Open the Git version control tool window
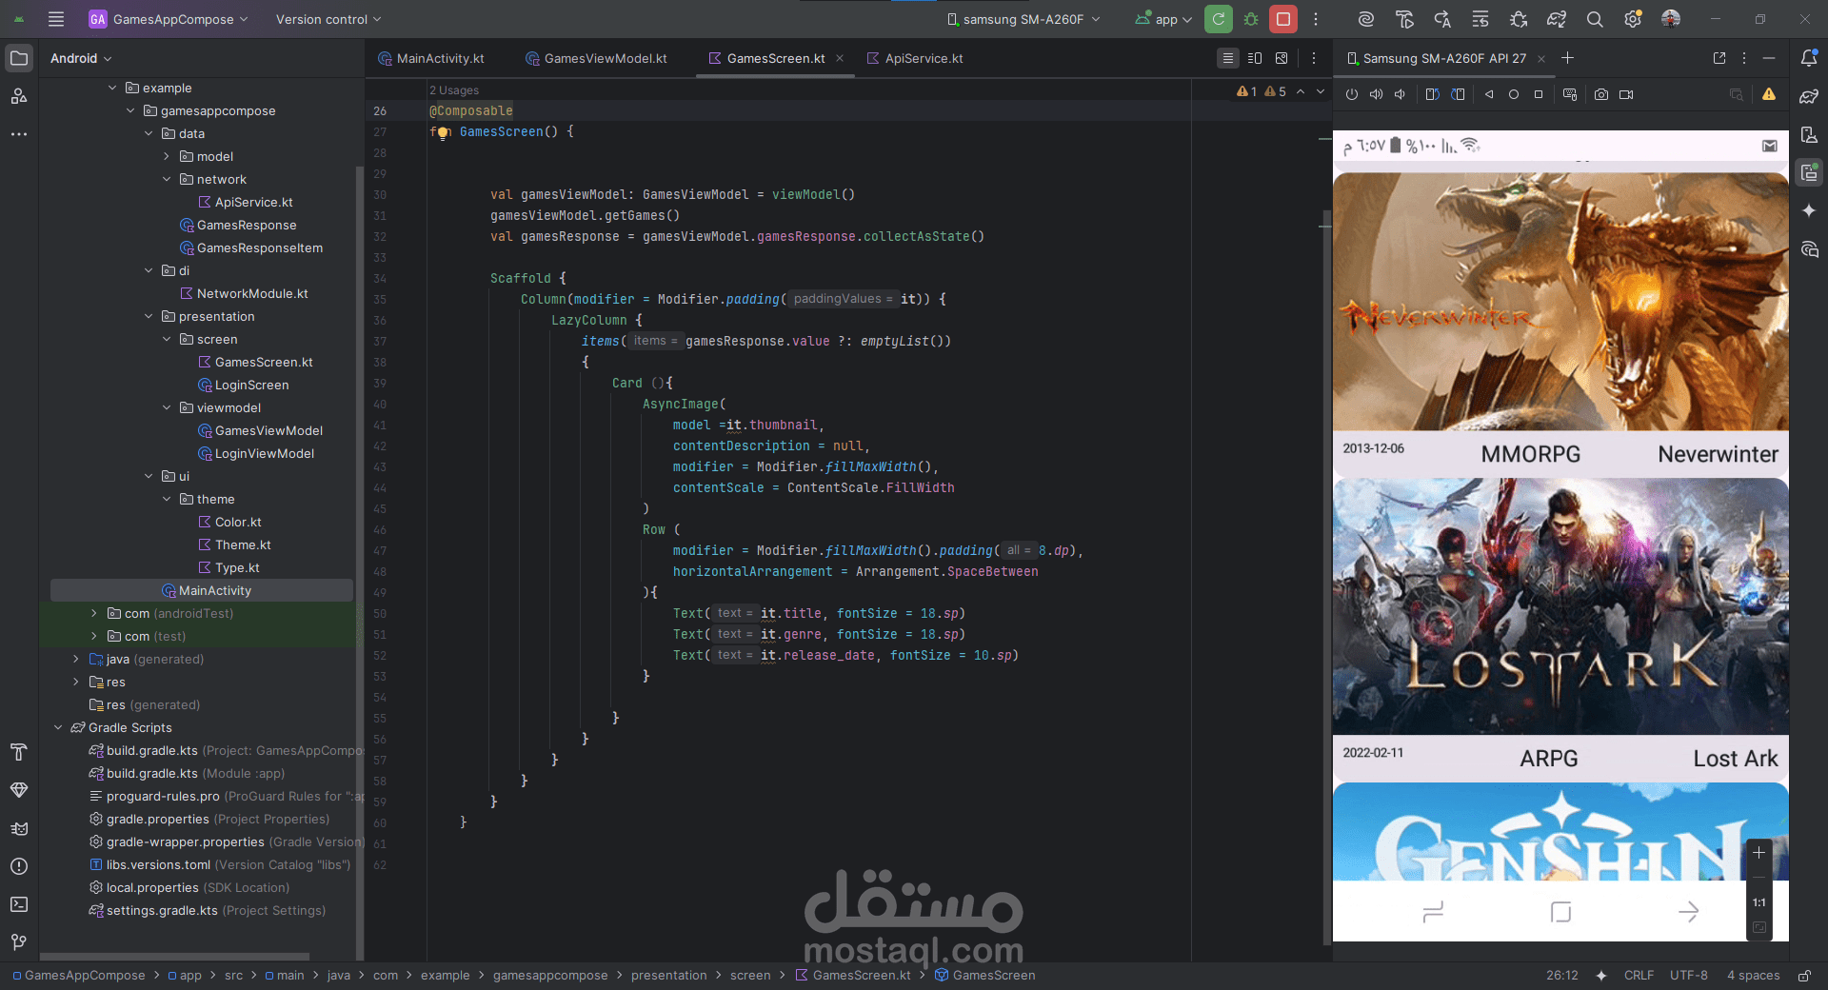Screen dimensions: 1828x990 coord(19,942)
